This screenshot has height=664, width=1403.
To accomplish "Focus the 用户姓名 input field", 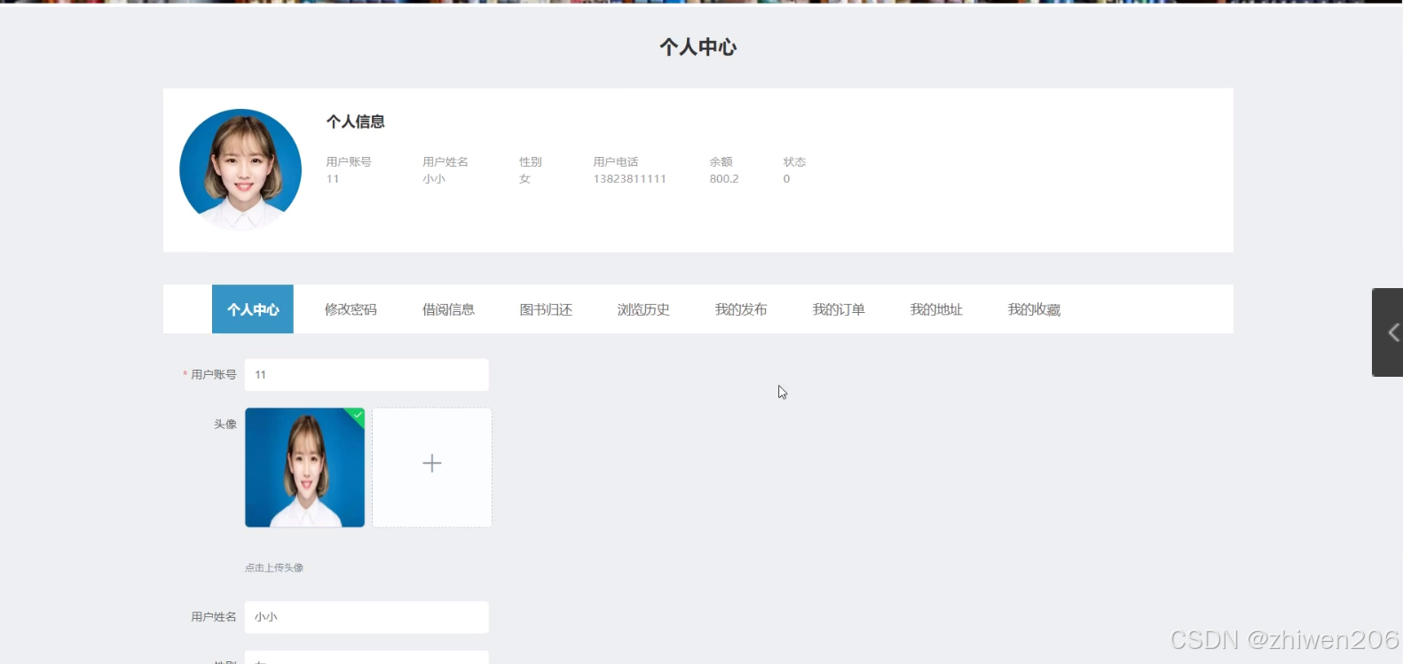I will (367, 617).
